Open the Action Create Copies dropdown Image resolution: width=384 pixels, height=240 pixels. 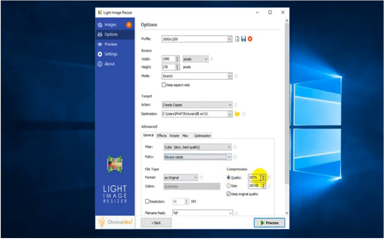pyautogui.click(x=197, y=105)
